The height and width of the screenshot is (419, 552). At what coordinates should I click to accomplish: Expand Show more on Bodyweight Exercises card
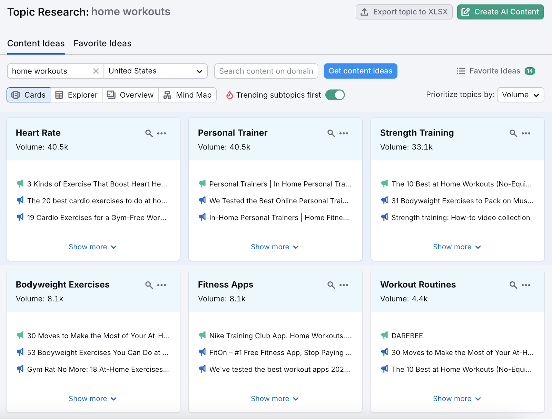[x=92, y=399]
